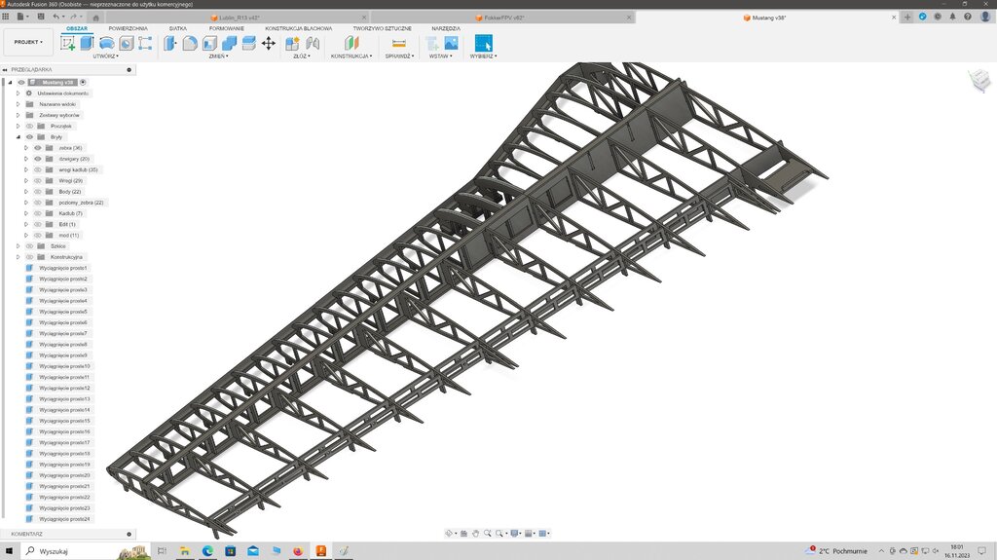Click the Pan hand navigation icon
The image size is (997, 560).
(x=475, y=534)
